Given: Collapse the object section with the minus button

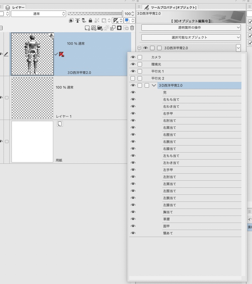Looking at the screenshot, I should point(139,48).
